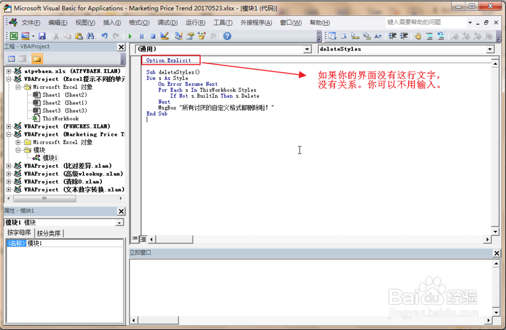Click the 键入需要帮助的问题 help input box
This screenshot has width=506, height=330.
pos(426,22)
